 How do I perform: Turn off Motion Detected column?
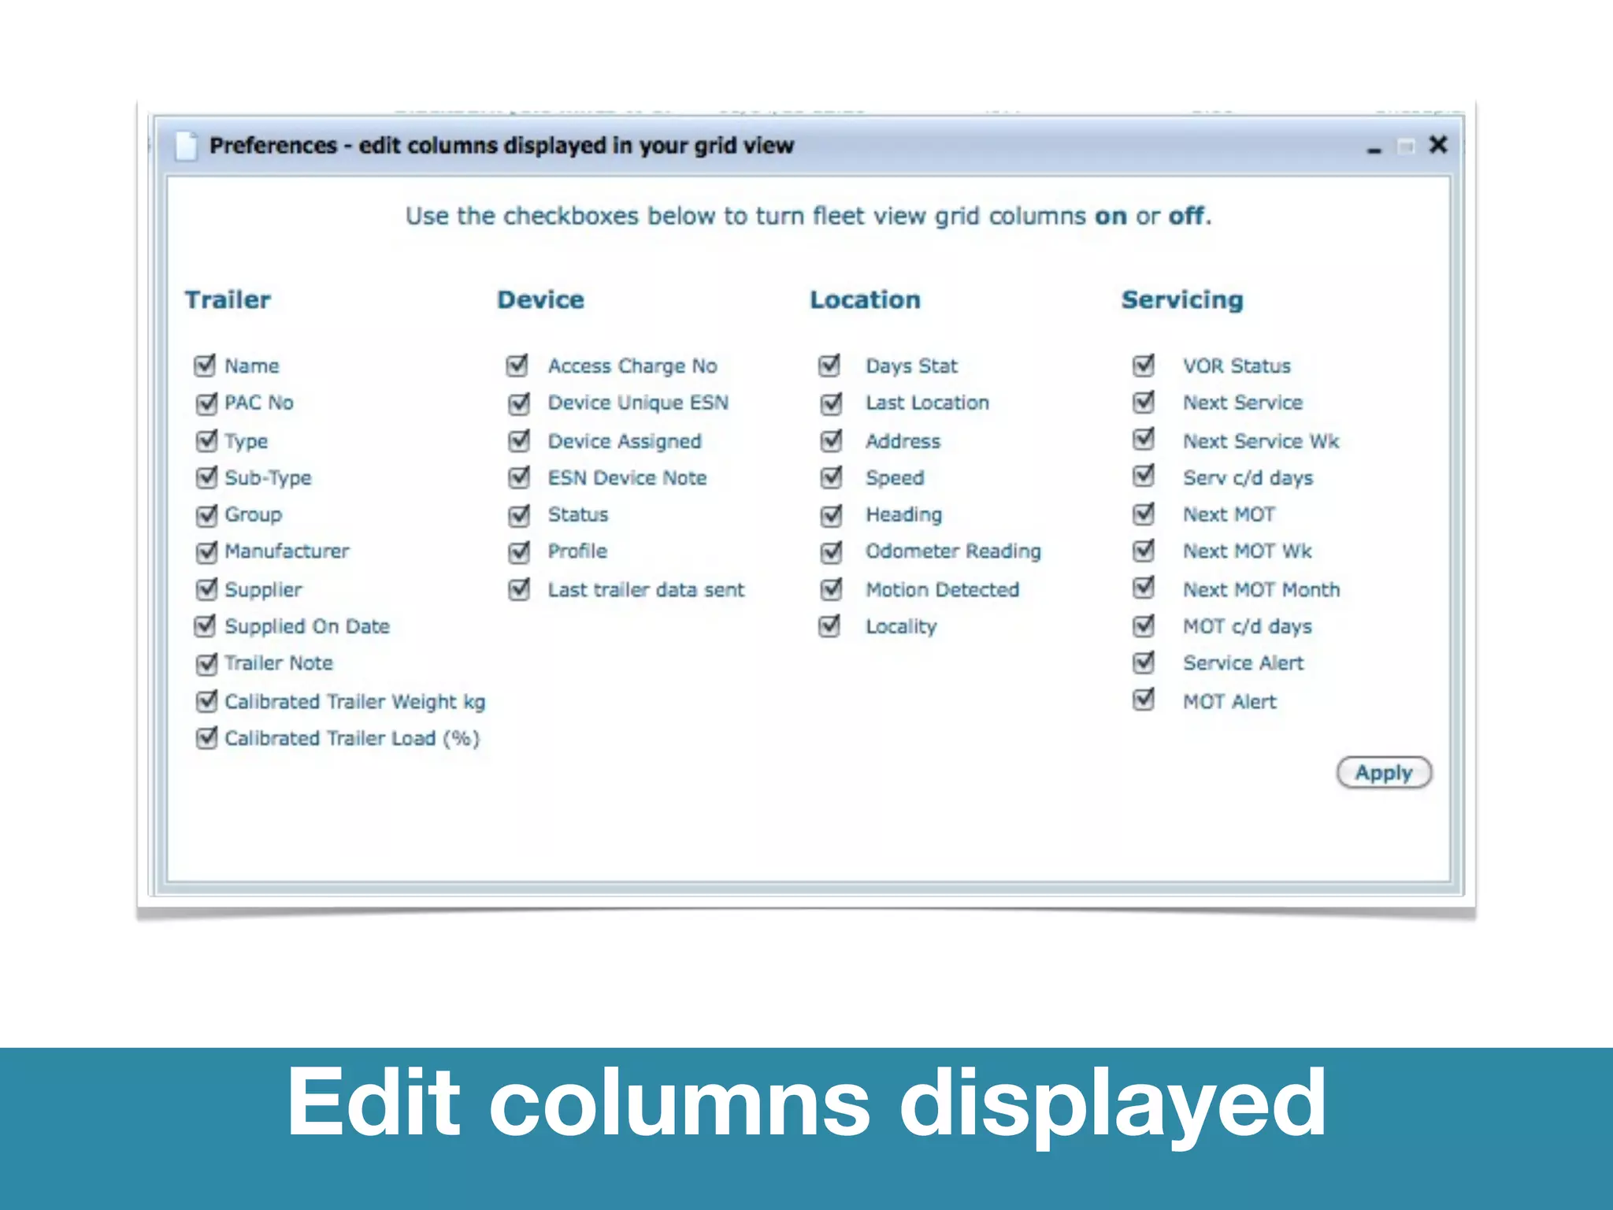point(831,589)
